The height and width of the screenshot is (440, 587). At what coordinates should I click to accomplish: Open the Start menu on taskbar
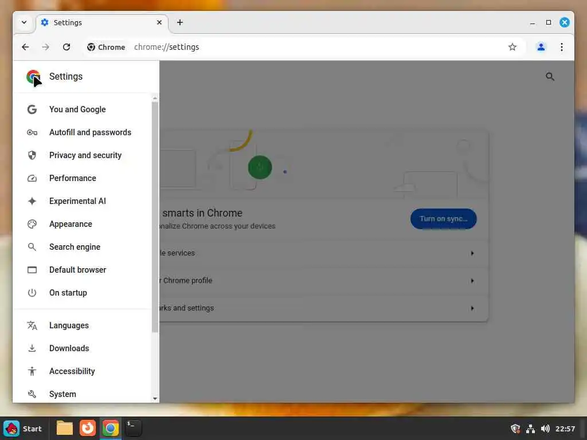[x=22, y=429]
